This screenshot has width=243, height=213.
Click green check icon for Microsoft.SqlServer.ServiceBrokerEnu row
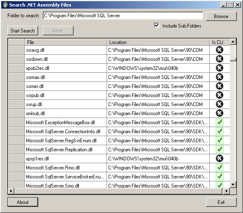click(220, 176)
